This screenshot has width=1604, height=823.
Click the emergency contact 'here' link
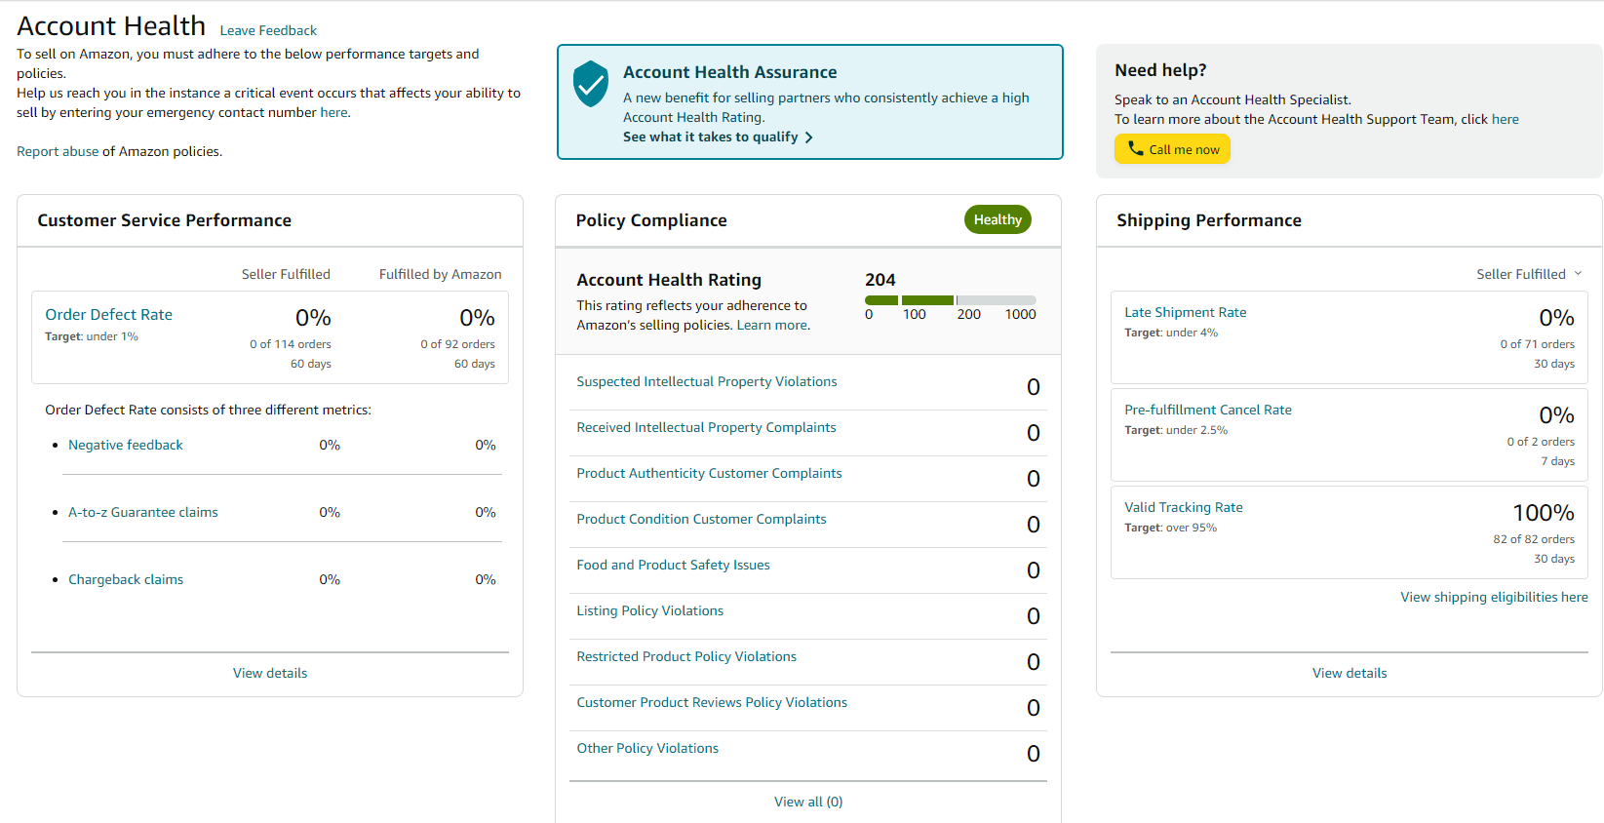(333, 112)
